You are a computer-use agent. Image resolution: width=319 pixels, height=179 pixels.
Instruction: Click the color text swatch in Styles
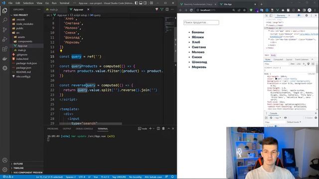tap(276, 79)
